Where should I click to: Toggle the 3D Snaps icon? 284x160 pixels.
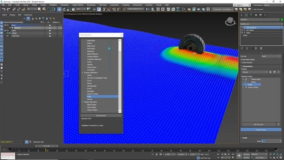click(104, 9)
